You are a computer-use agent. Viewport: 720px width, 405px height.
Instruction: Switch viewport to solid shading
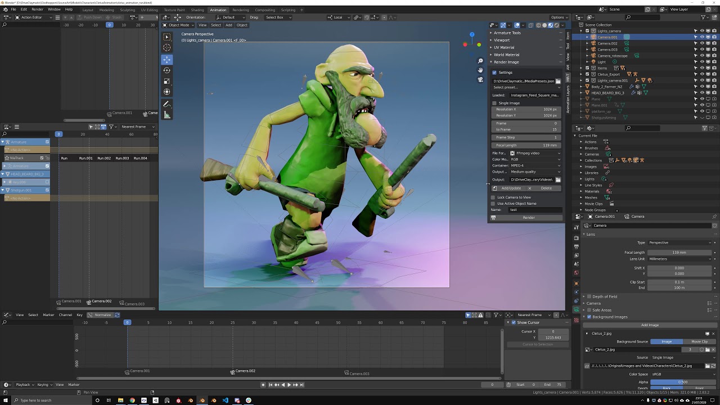[x=544, y=25]
